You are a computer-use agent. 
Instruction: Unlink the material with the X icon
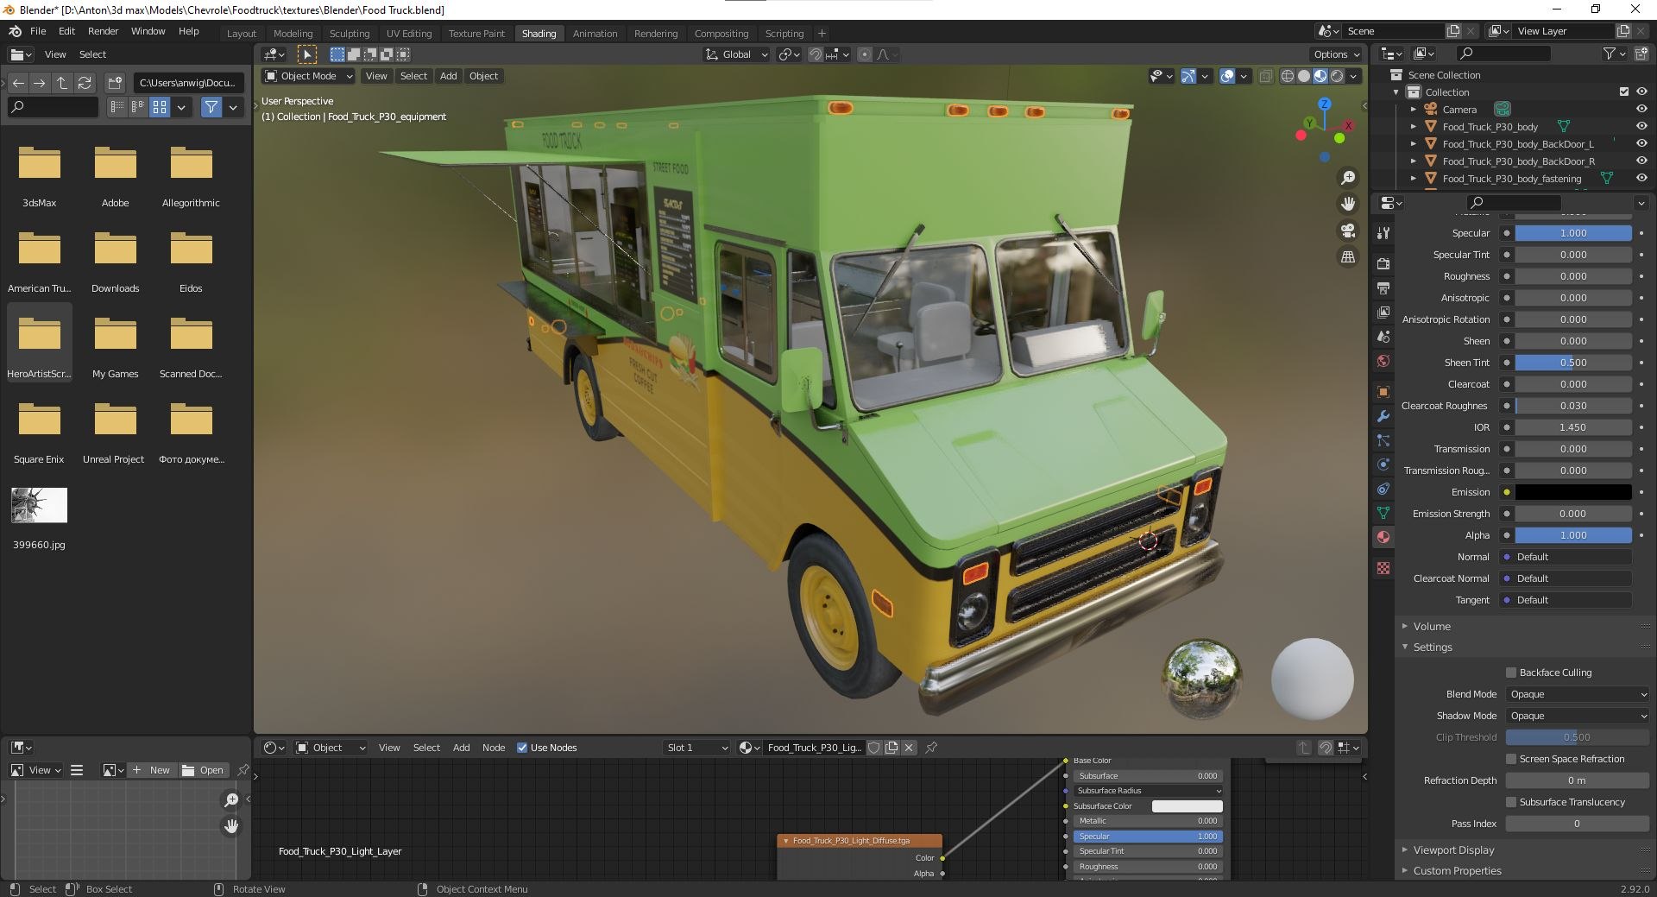coord(909,748)
